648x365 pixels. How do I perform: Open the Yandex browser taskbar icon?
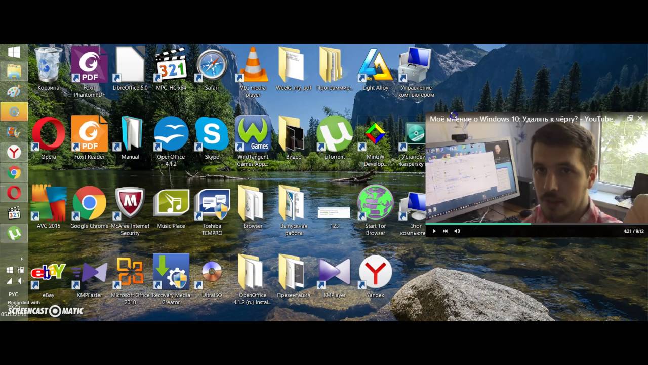[x=14, y=152]
